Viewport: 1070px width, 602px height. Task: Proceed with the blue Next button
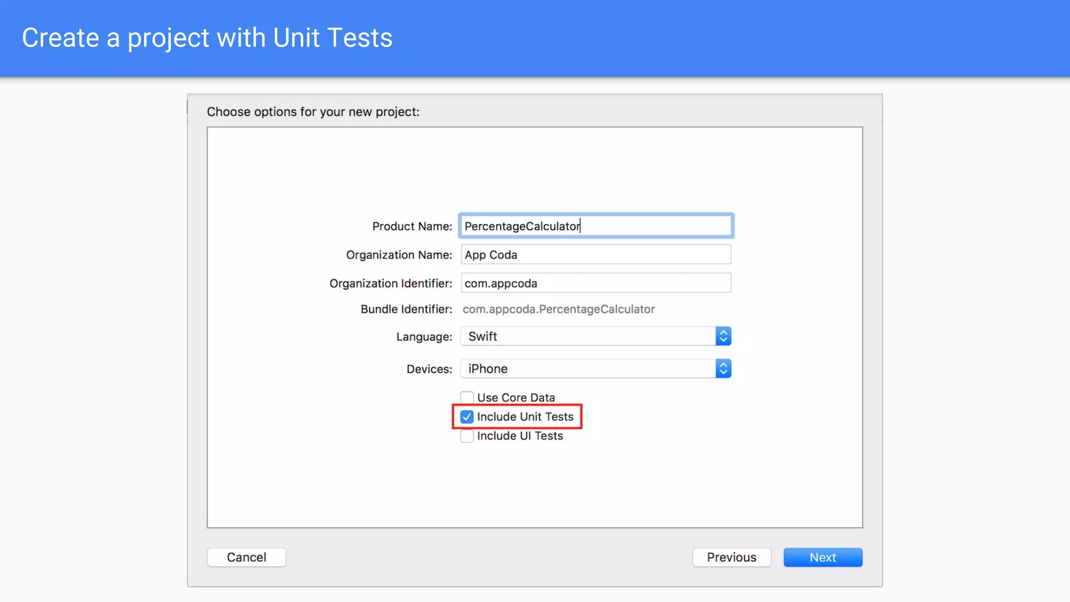(822, 557)
